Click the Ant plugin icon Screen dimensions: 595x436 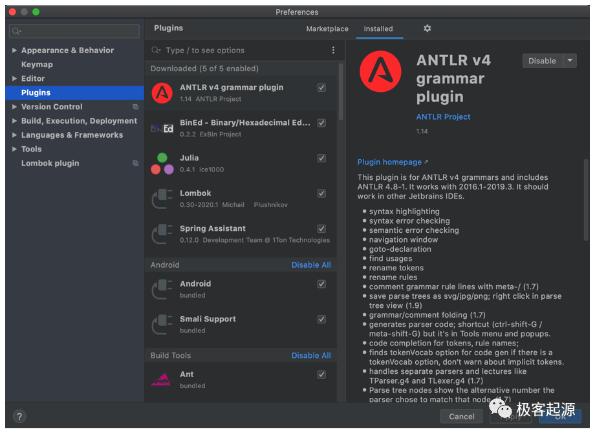162,380
